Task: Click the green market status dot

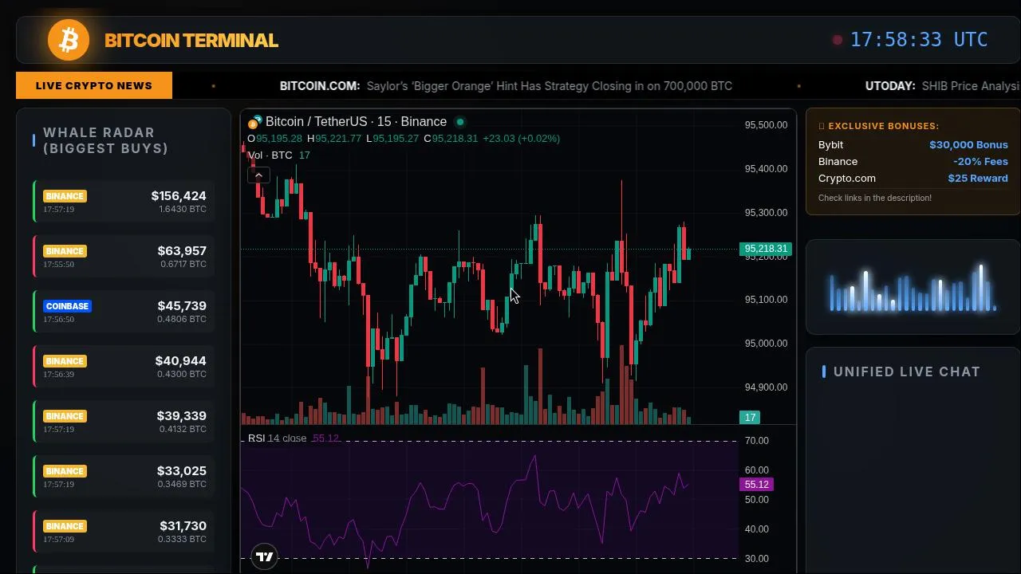Action: 460,122
